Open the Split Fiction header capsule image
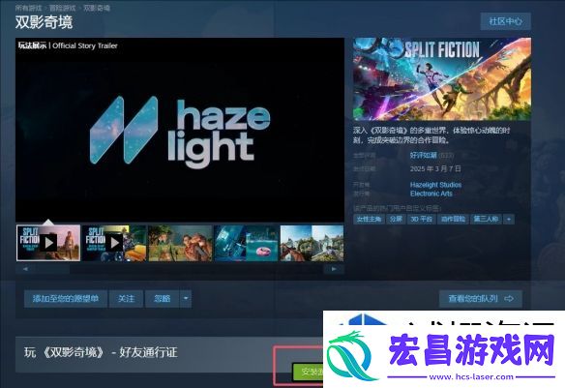Image resolution: width=565 pixels, height=388 pixels. pyautogui.click(x=442, y=79)
